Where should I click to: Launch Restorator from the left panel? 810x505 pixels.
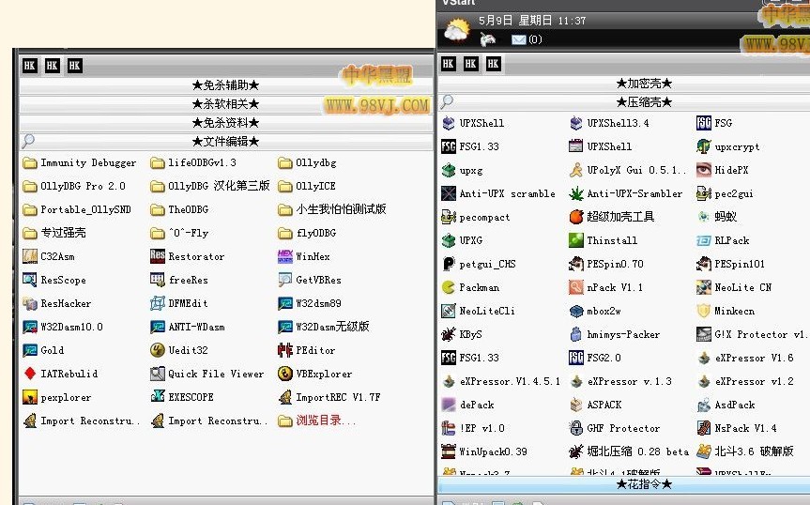pos(158,256)
